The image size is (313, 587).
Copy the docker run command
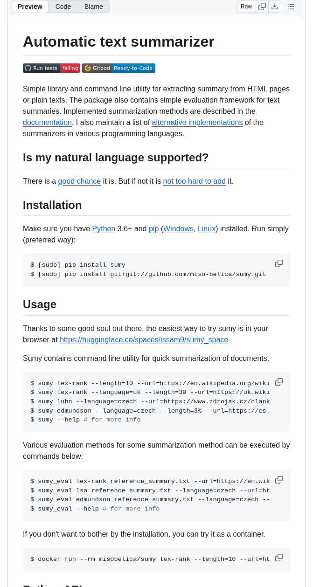click(x=279, y=558)
